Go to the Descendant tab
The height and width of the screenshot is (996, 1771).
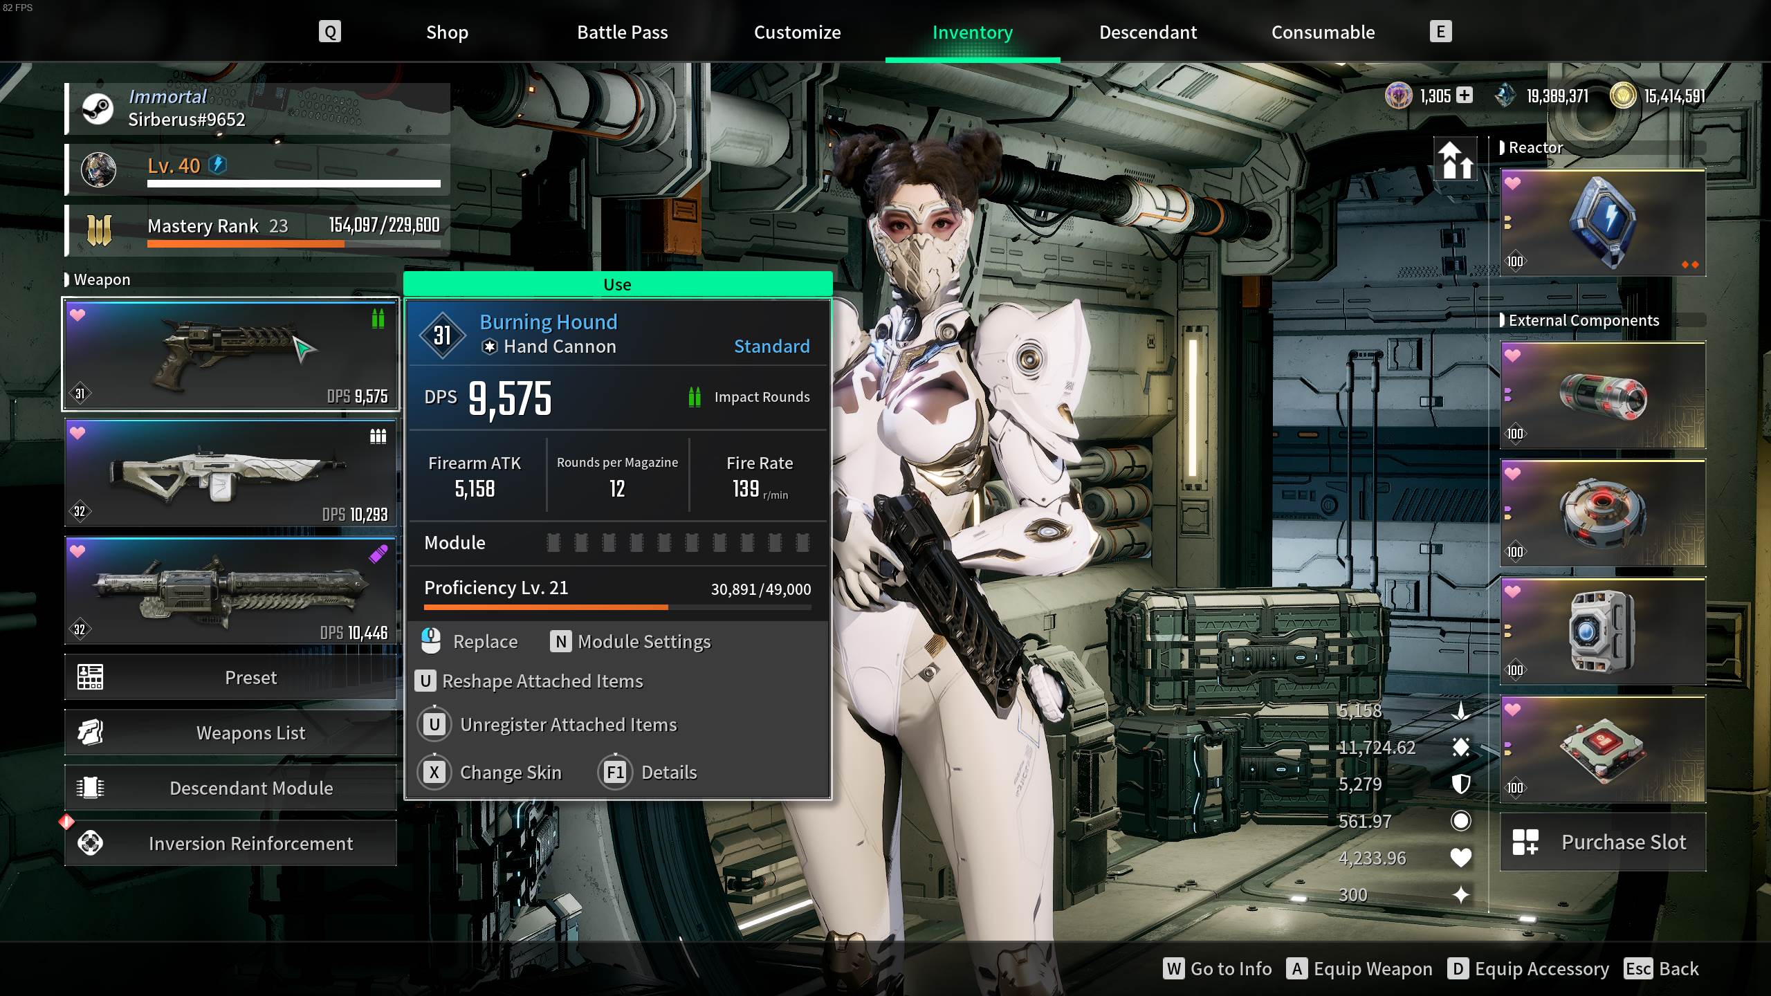point(1148,32)
